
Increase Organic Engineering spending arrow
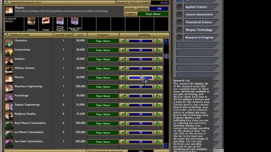(x=158, y=105)
